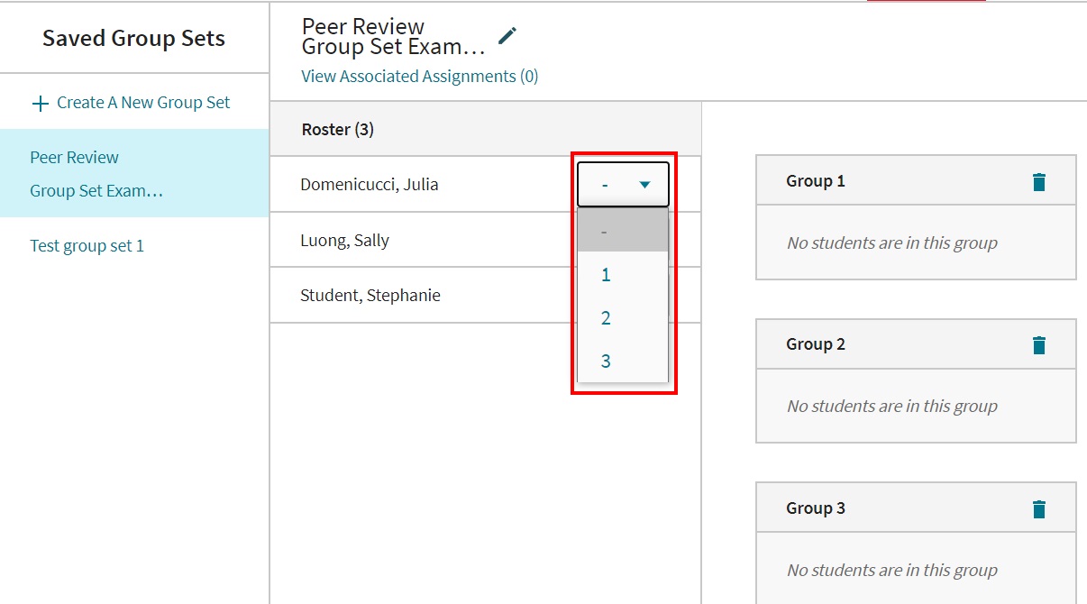The image size is (1087, 604).
Task: Delete Group 3 using its trash icon
Action: (1038, 508)
